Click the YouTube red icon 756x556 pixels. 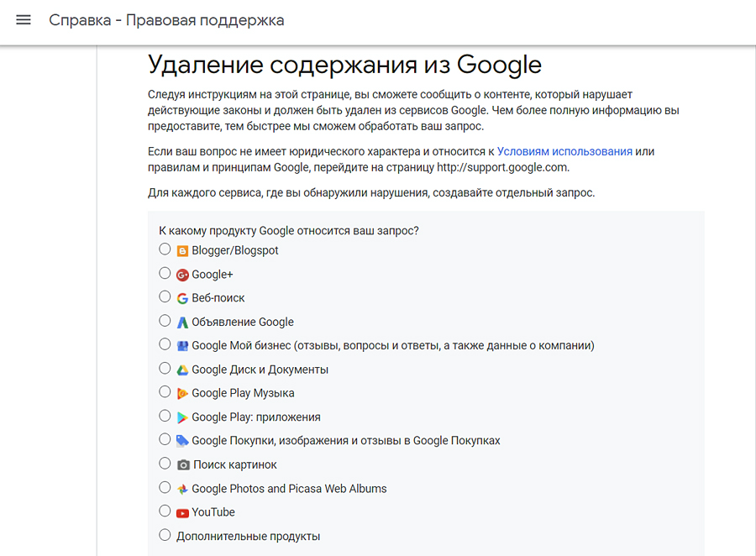tap(182, 512)
